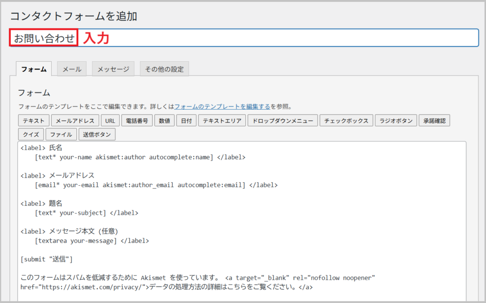
Task: Open the フォームのテンプレートを編集する link
Action: tap(222, 106)
